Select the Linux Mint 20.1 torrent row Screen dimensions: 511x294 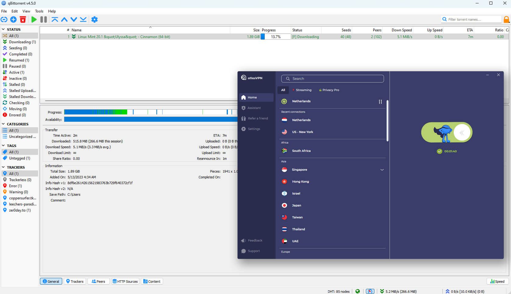point(274,37)
